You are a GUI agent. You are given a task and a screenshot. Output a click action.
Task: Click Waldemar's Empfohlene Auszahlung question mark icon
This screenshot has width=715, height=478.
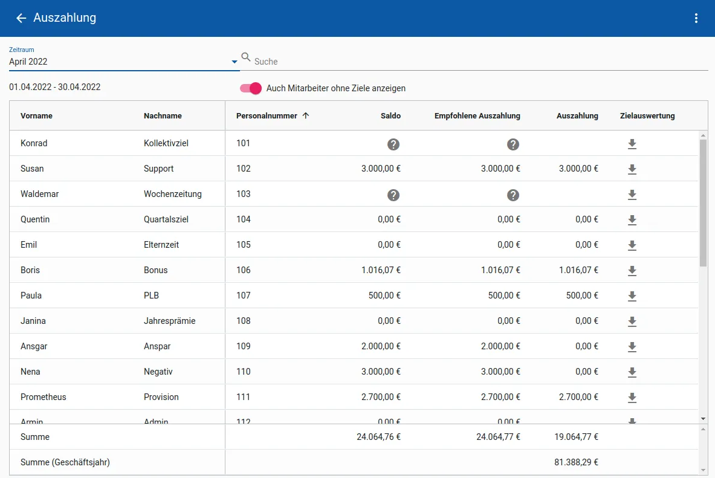click(x=513, y=195)
